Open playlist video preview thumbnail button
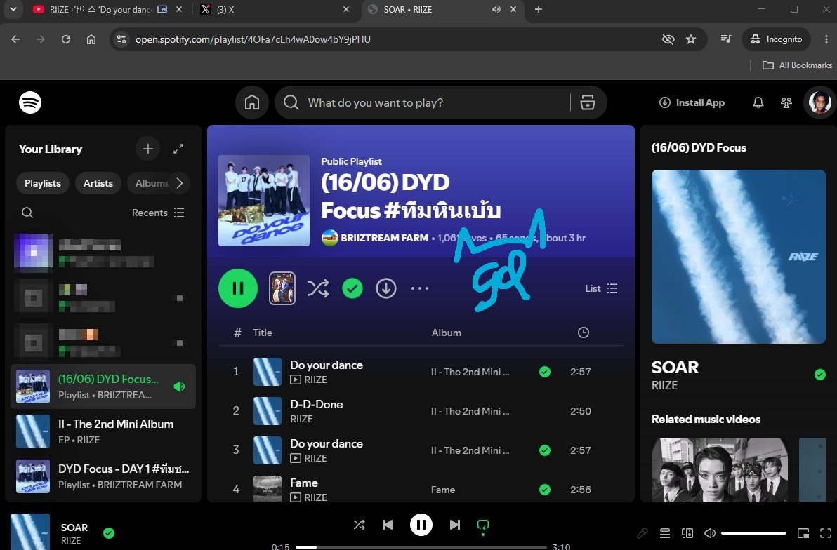The image size is (837, 550). [282, 288]
